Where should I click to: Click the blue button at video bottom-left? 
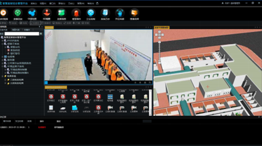click(46, 82)
